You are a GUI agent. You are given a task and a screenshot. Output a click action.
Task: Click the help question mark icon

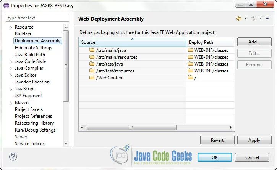pos(13,157)
